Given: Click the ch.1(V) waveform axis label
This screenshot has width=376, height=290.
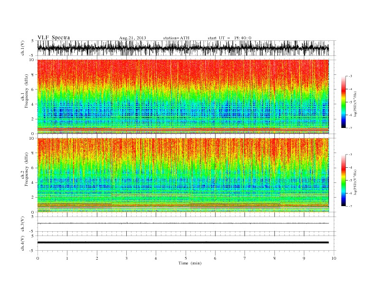Looking at the screenshot, I should click(x=23, y=48).
